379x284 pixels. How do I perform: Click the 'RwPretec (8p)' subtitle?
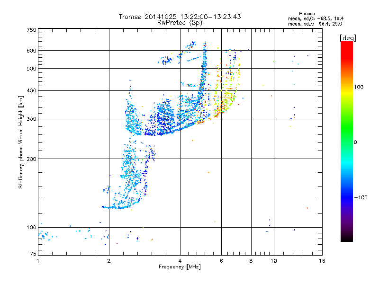click(x=180, y=23)
